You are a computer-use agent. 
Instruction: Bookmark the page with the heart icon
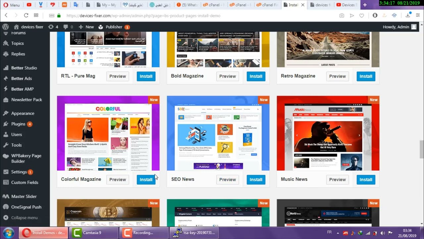[x=362, y=16]
